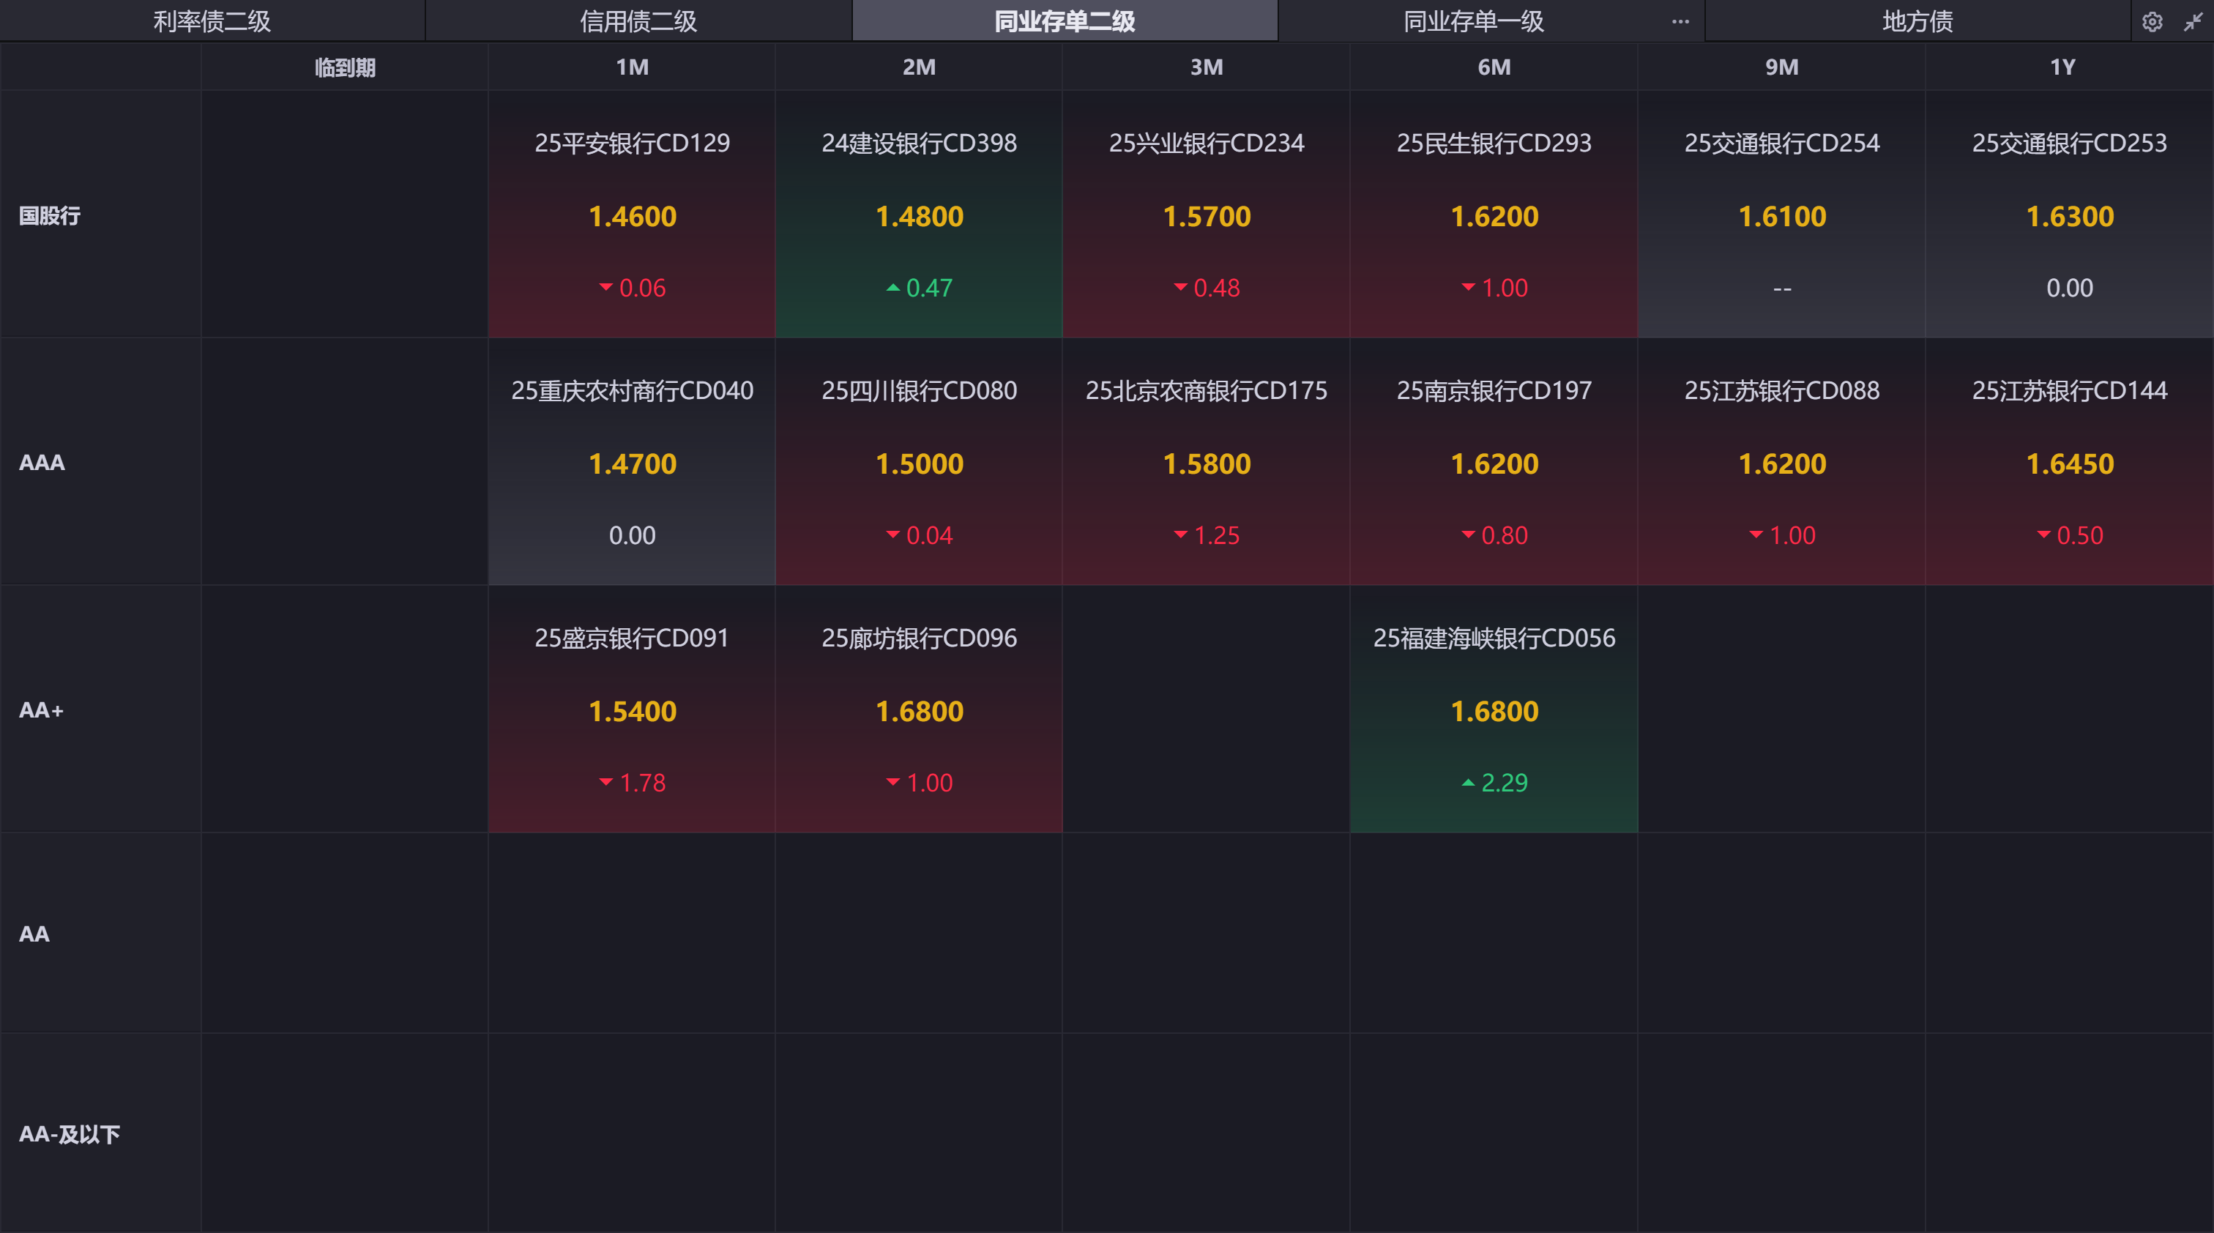2214x1233 pixels.
Task: Click the 1Y maturity column header
Action: [2062, 67]
